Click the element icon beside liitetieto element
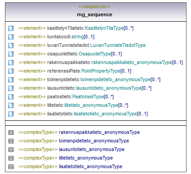 coord(11,105)
